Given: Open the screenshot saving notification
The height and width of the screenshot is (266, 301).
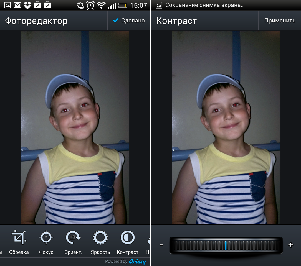Looking at the screenshot, I should tap(205, 5).
